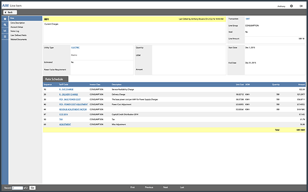Click the Start Date value Dec 1, 2015
Image resolution: width=308 pixels, height=192 pixels.
point(250,48)
